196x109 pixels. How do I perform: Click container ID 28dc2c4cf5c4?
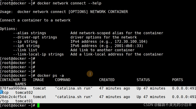13,97
